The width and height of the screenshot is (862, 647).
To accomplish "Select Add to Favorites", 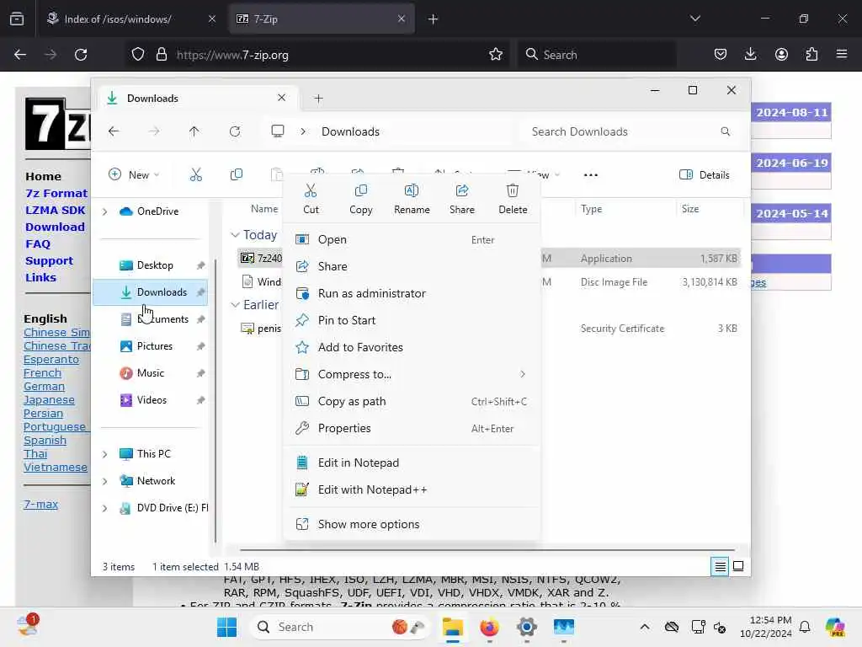I will coord(412,347).
